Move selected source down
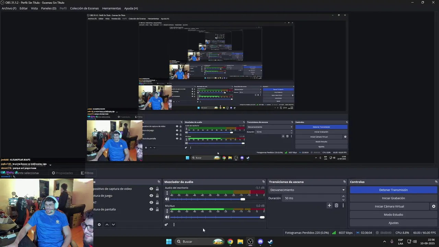 click(x=113, y=225)
